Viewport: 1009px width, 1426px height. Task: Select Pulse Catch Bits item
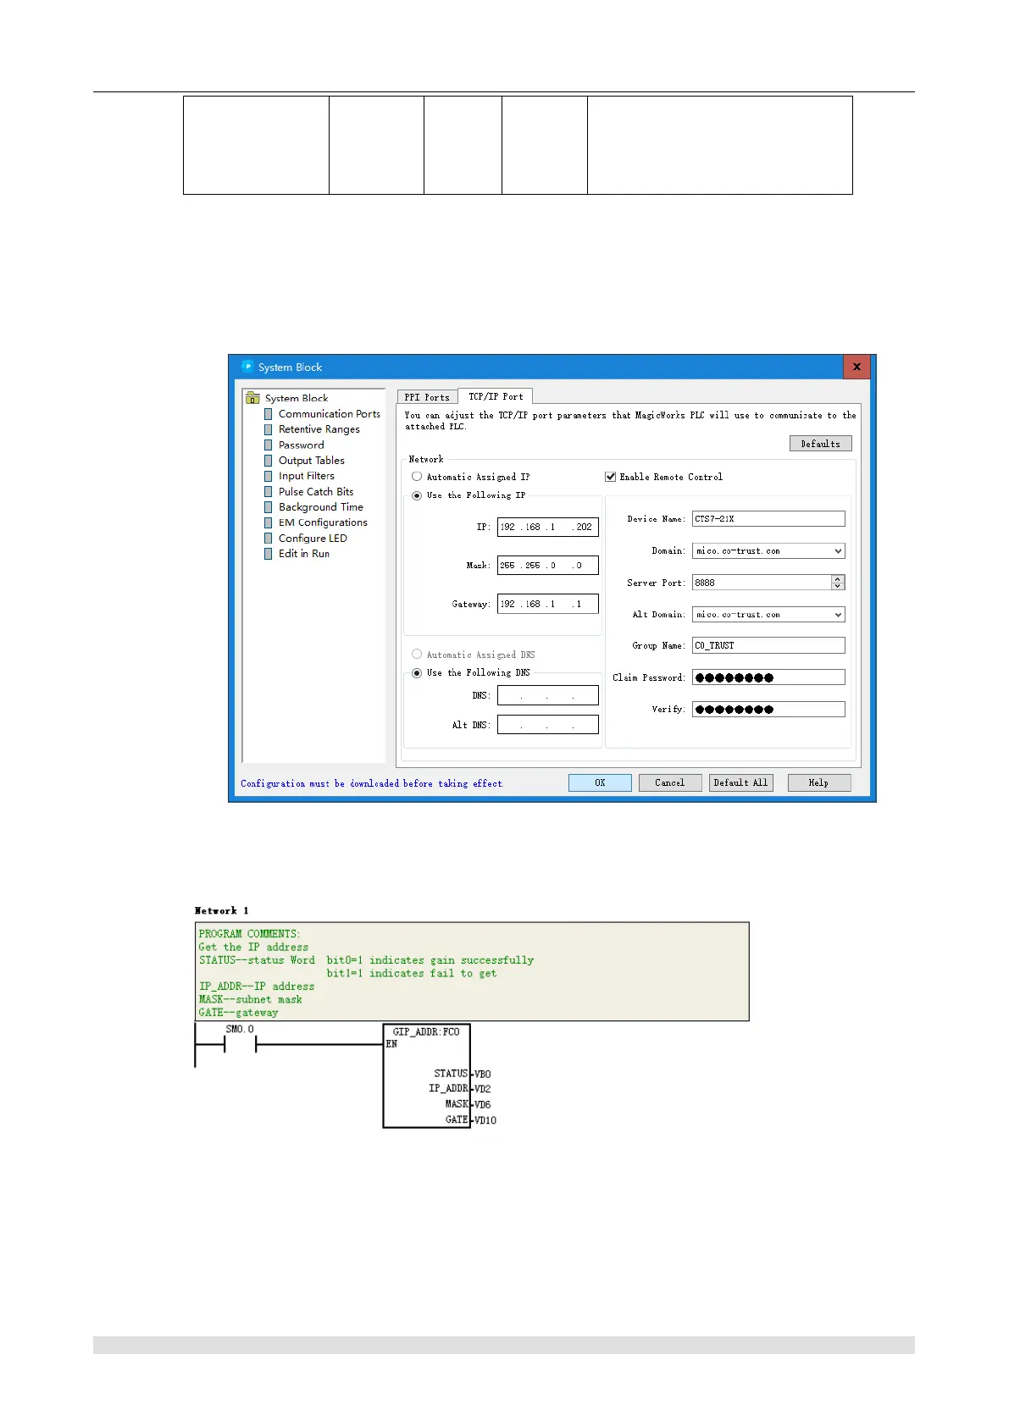click(x=316, y=491)
